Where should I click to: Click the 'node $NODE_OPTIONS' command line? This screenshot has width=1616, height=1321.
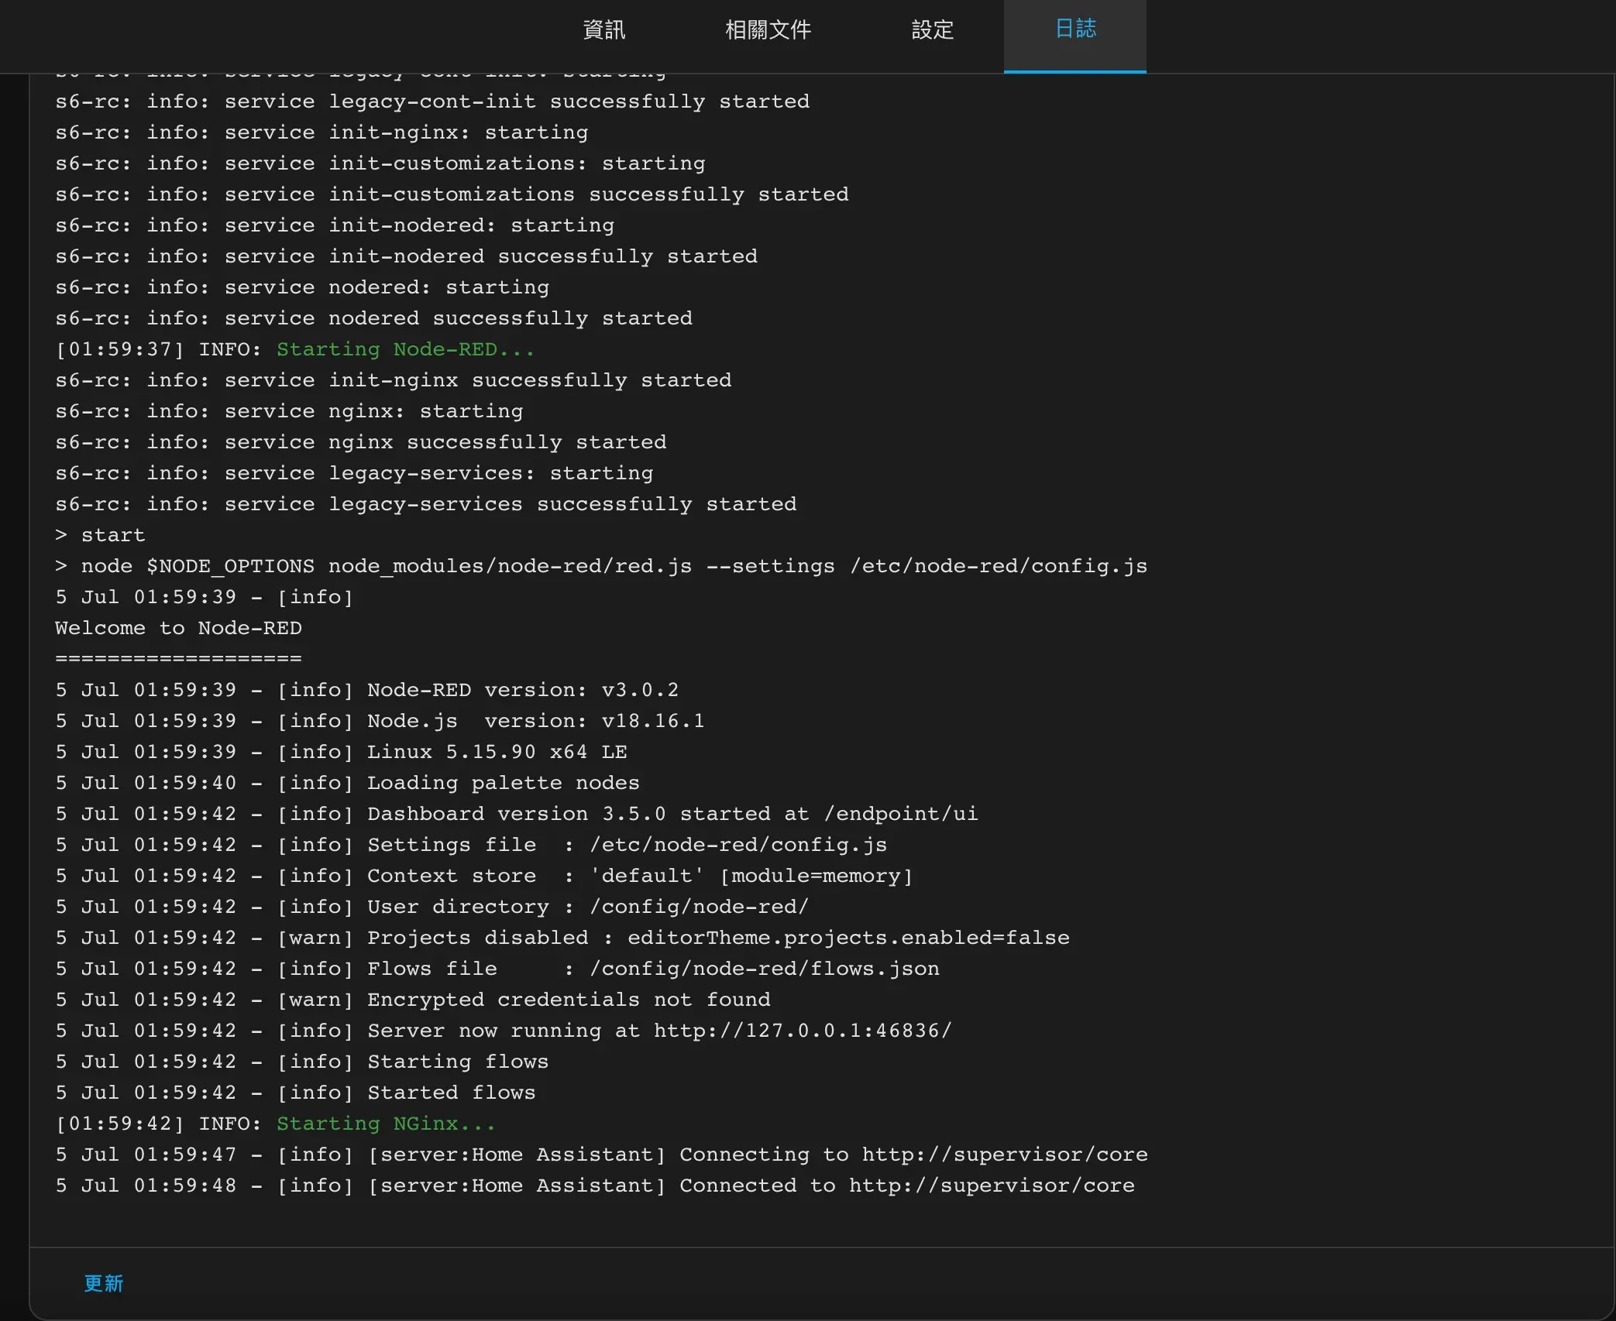[x=601, y=566]
